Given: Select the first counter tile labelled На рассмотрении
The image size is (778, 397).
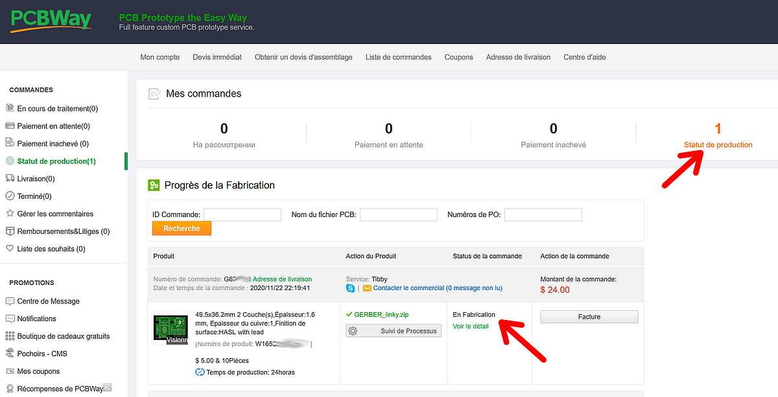Looking at the screenshot, I should pyautogui.click(x=224, y=135).
